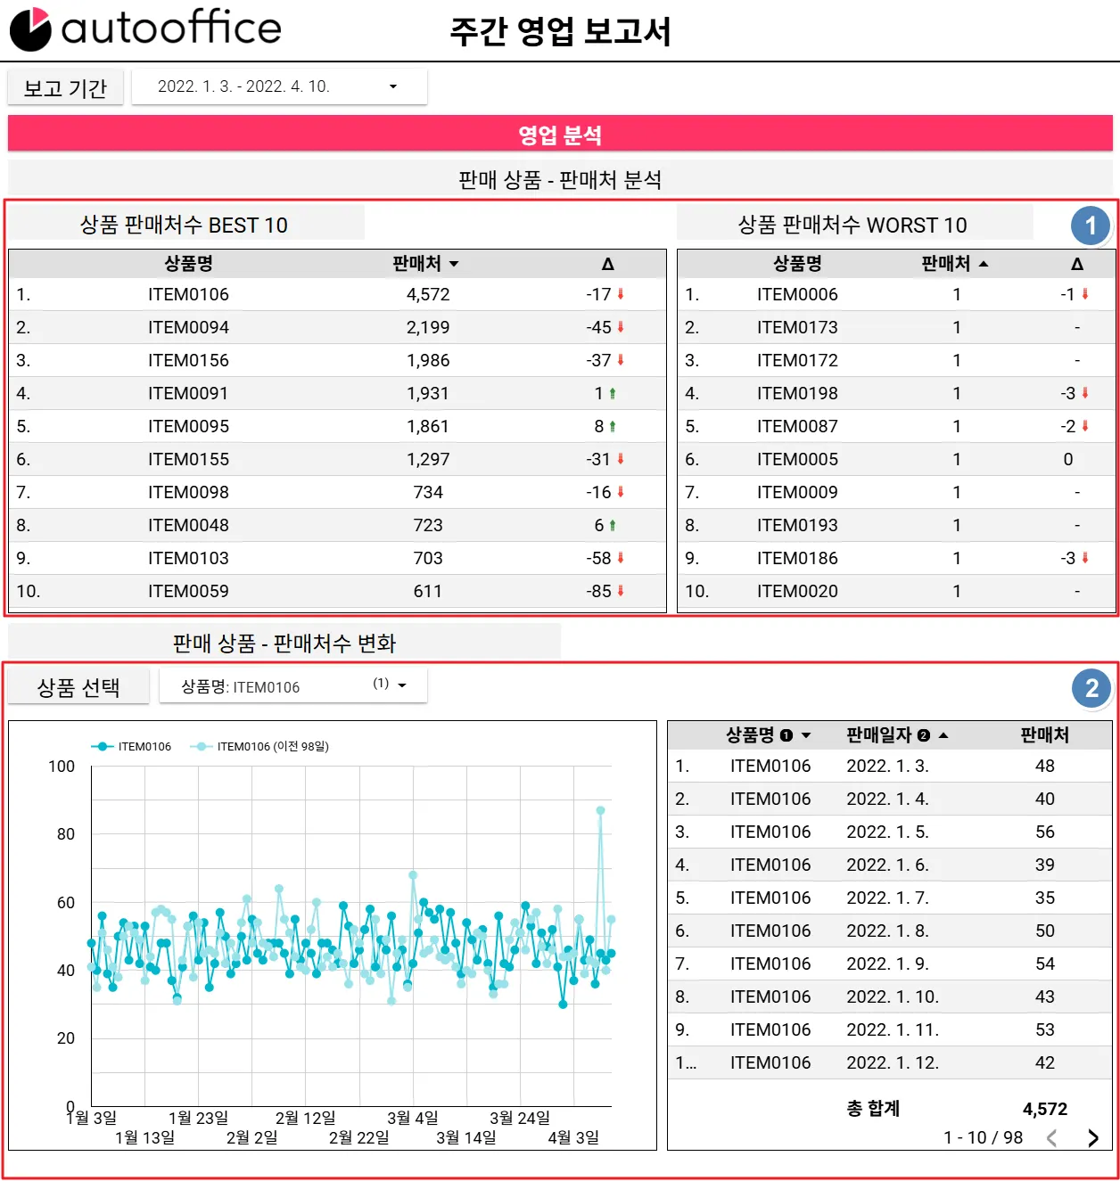Go to next page of detail table
The height and width of the screenshot is (1181, 1120).
point(1092,1138)
